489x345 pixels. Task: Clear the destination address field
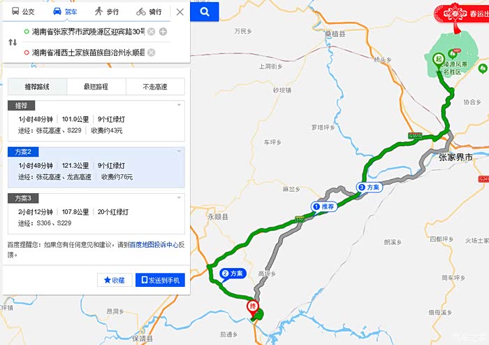pyautogui.click(x=152, y=52)
